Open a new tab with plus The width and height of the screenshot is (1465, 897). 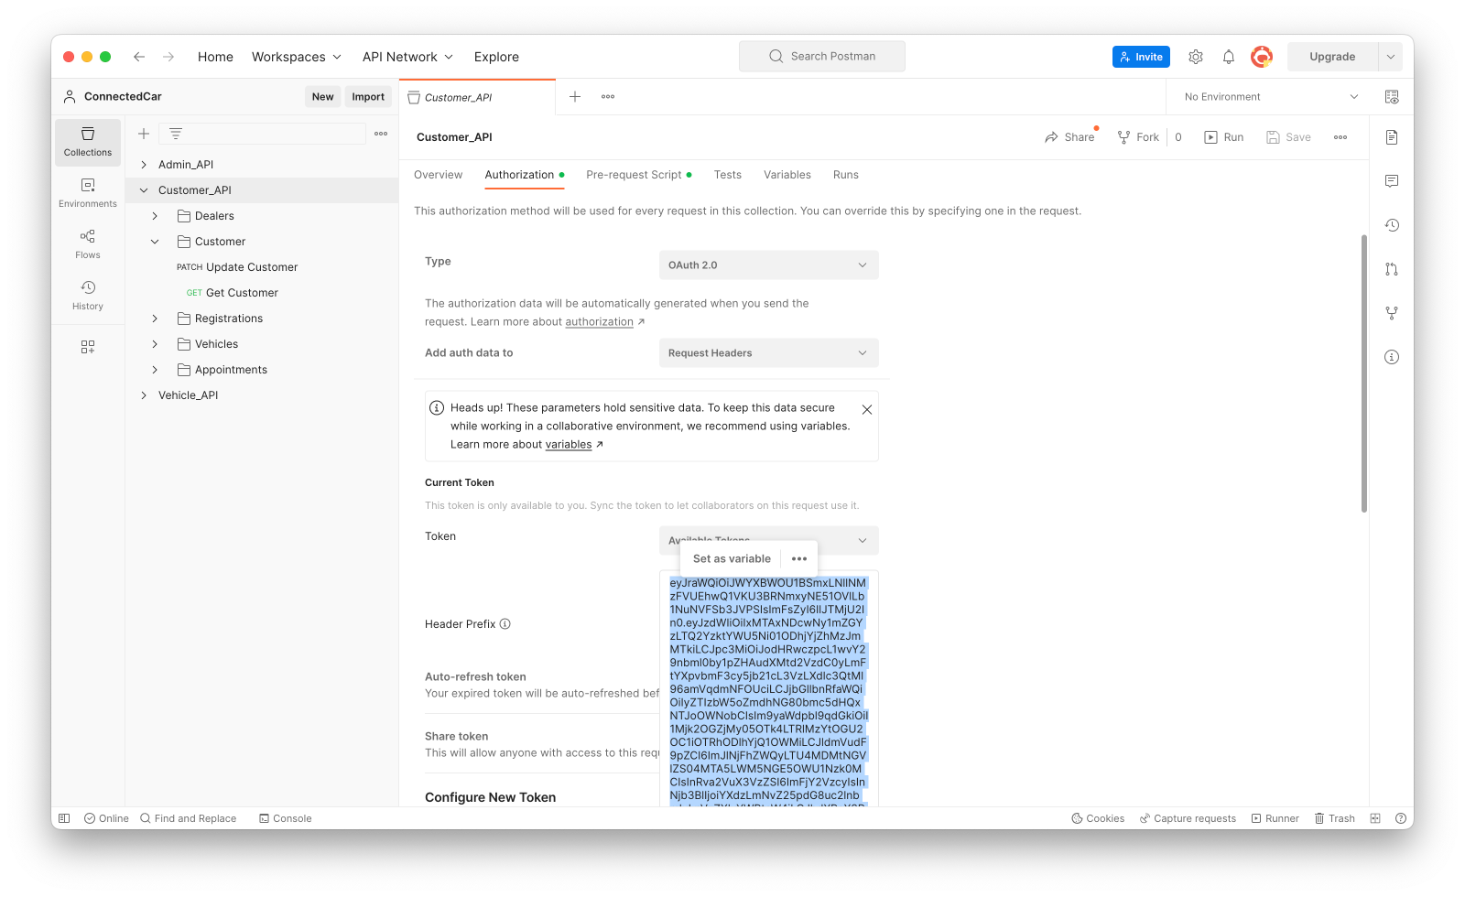[x=575, y=96]
